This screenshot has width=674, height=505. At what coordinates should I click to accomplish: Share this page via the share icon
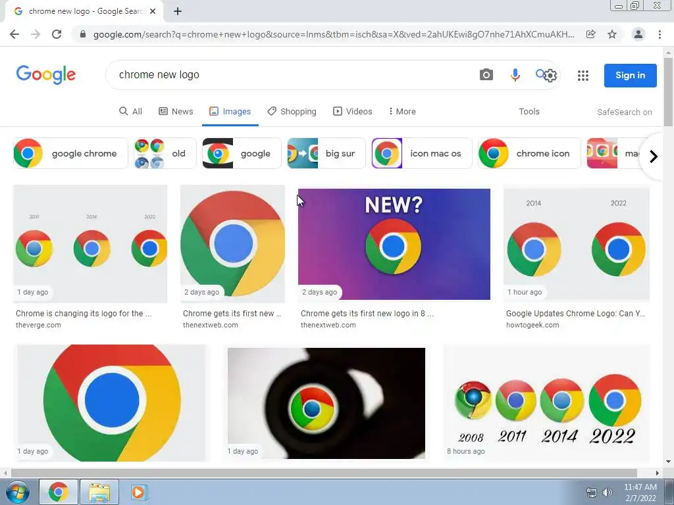(x=591, y=34)
